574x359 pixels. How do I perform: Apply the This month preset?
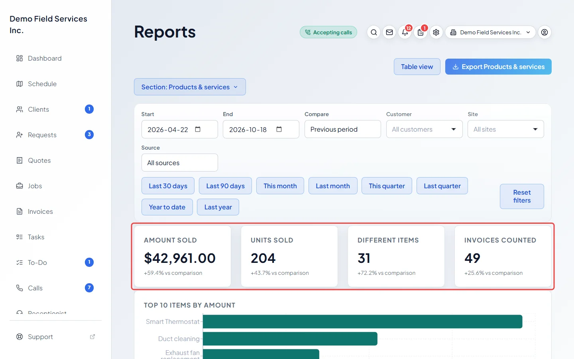point(280,186)
